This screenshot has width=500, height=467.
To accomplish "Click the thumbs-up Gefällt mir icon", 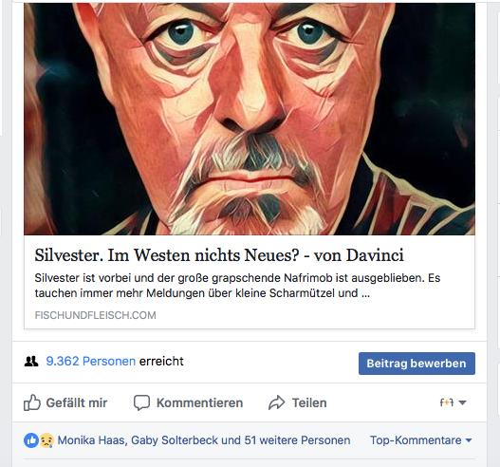I will (x=32, y=402).
